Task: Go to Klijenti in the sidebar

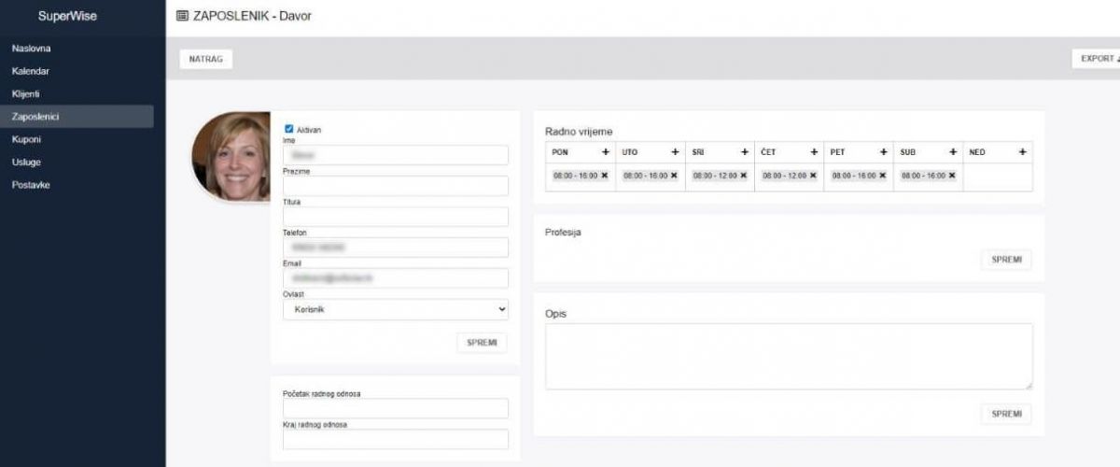Action: coord(26,93)
